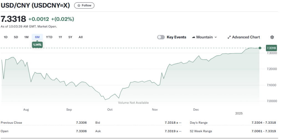Toggle the Key Events switch
The image size is (284, 140).
click(x=161, y=37)
